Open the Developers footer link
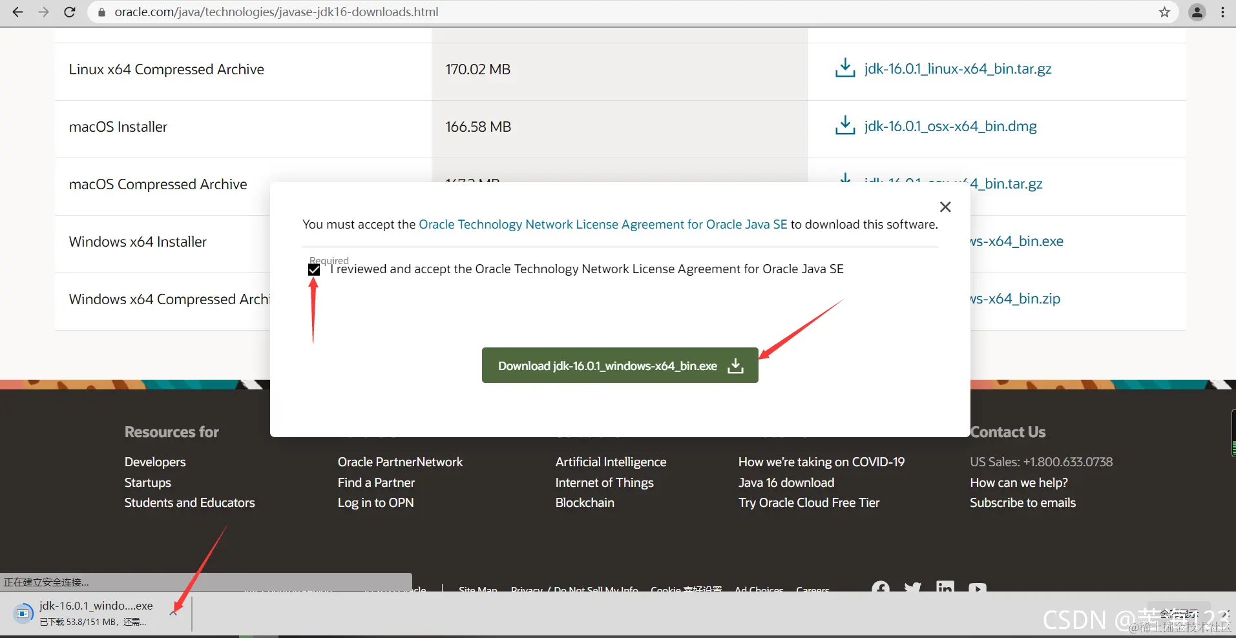The width and height of the screenshot is (1236, 638). click(155, 462)
